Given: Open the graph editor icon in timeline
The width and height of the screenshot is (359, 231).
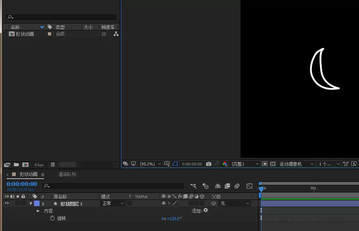Looking at the screenshot, I should coord(249,186).
